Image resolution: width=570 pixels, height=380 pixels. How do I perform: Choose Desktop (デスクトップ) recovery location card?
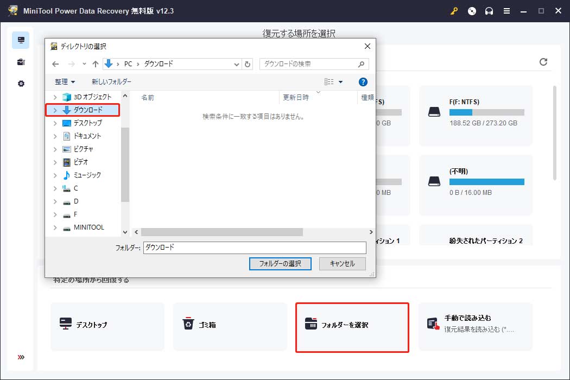[107, 327]
